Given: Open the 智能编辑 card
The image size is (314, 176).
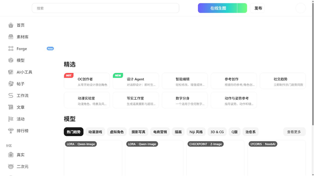Looking at the screenshot, I should (x=185, y=81).
